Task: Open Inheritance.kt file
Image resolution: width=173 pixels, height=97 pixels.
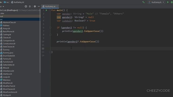Action: click(8, 71)
